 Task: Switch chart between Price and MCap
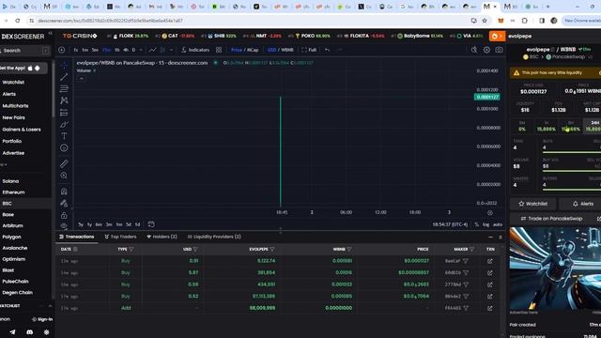click(244, 50)
